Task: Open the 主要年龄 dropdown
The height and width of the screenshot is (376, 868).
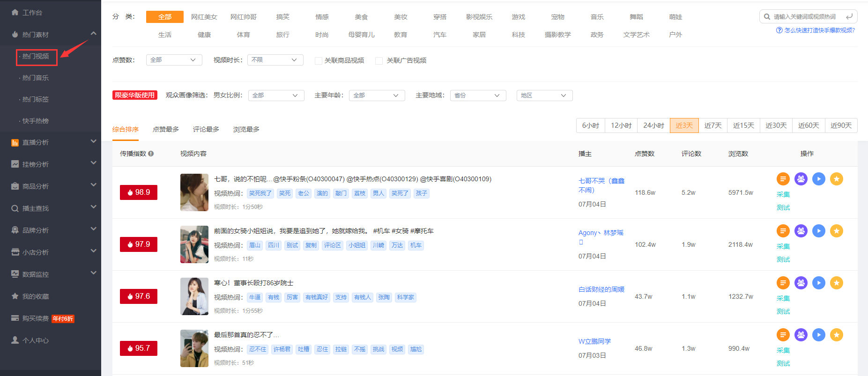Action: tap(377, 96)
